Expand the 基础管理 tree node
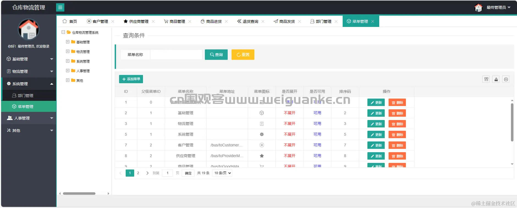 (x=68, y=42)
